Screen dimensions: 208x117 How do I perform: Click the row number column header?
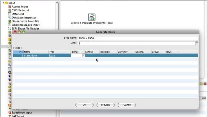[18, 52]
